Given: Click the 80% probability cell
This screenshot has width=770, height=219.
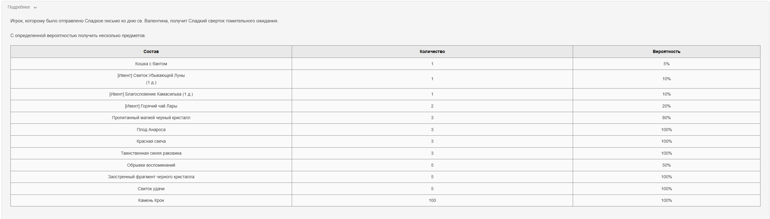Looking at the screenshot, I should [666, 118].
